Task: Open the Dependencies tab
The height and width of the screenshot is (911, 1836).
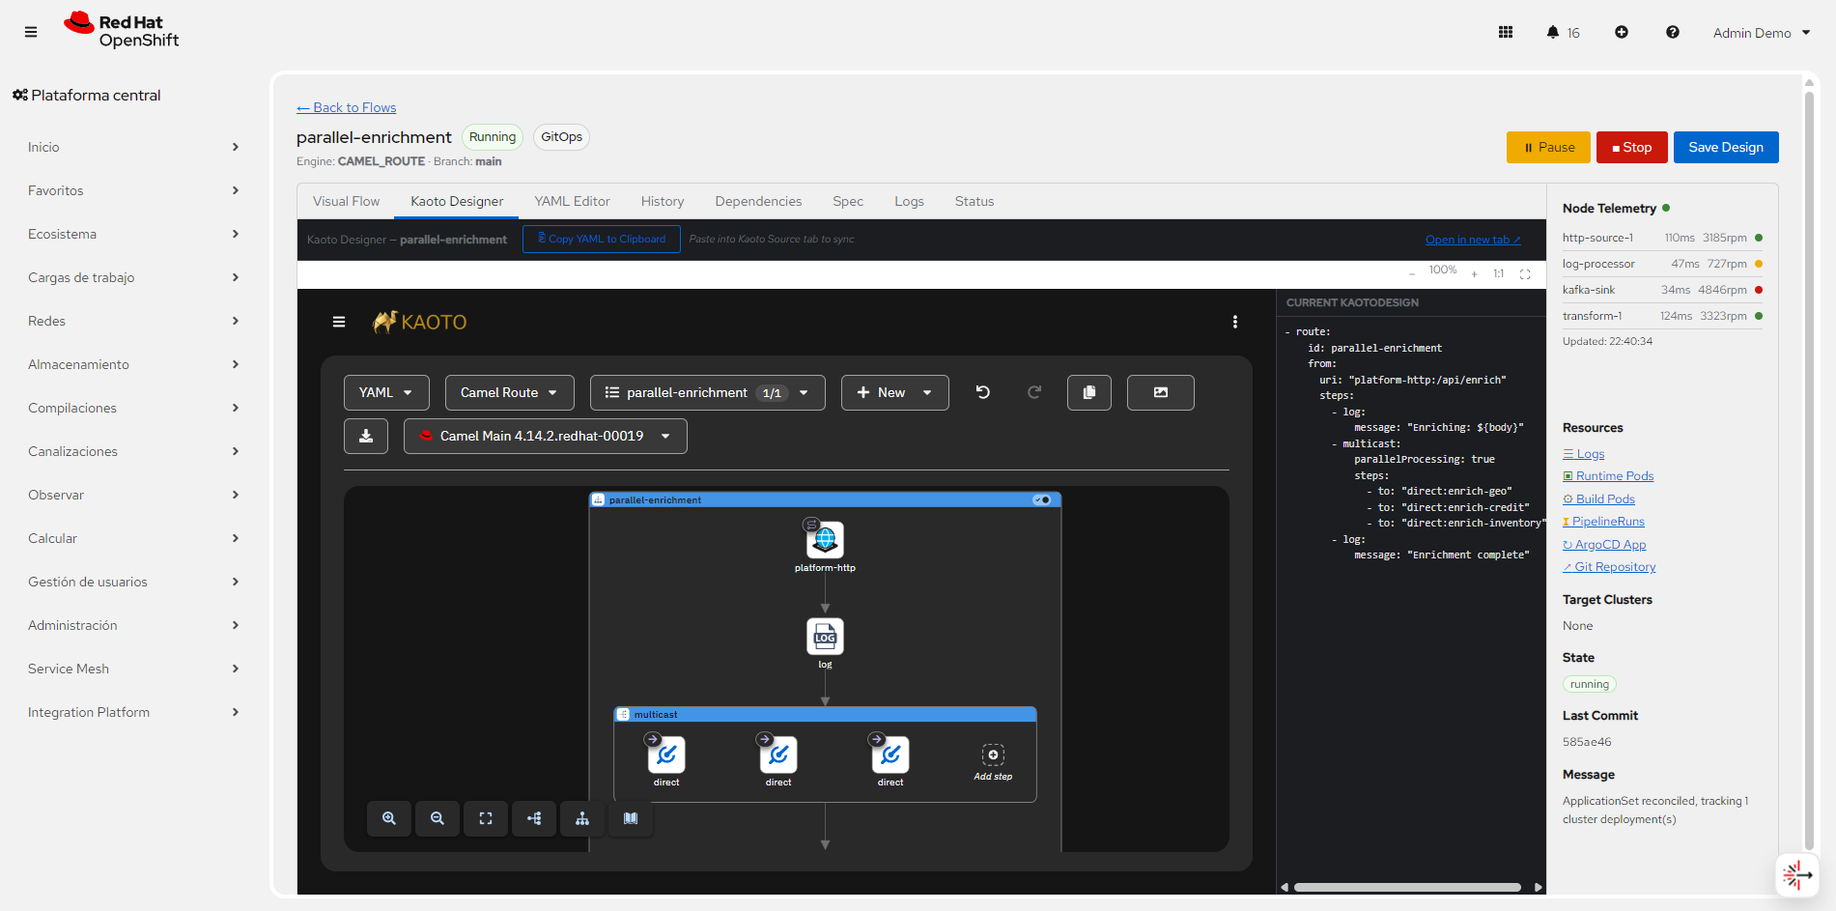Action: tap(758, 201)
